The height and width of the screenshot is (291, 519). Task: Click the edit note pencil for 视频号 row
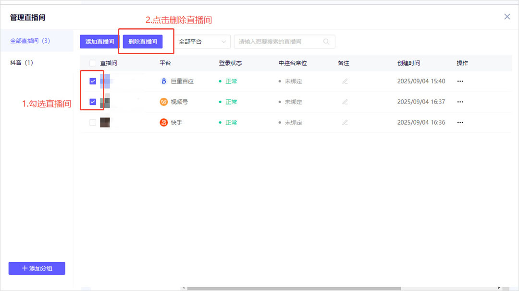coord(345,102)
